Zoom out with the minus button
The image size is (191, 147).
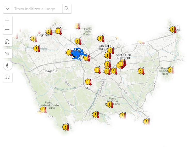coord(8,30)
